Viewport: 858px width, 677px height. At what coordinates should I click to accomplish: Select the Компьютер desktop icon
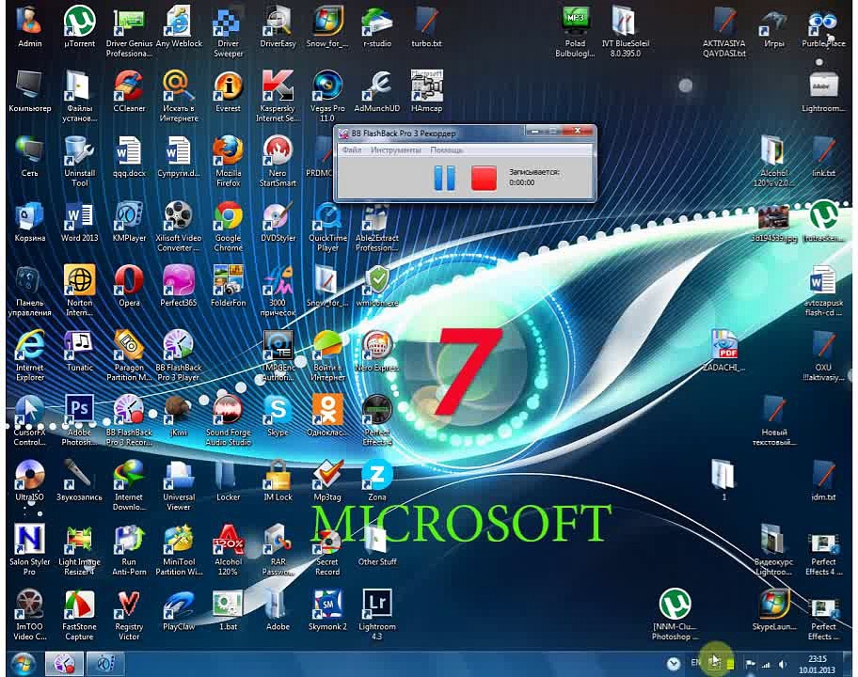[x=29, y=91]
